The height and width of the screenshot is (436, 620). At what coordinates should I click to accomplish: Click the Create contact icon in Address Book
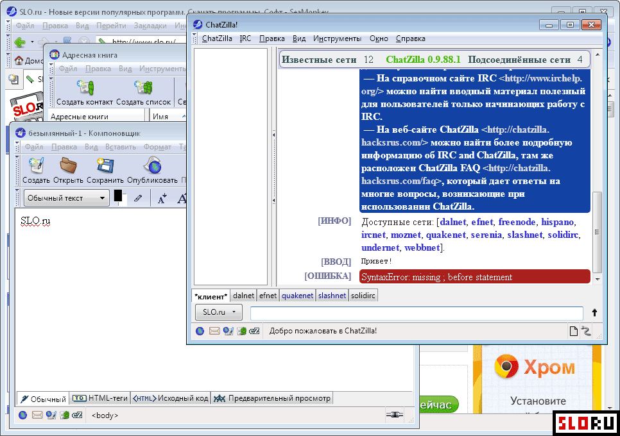point(85,87)
